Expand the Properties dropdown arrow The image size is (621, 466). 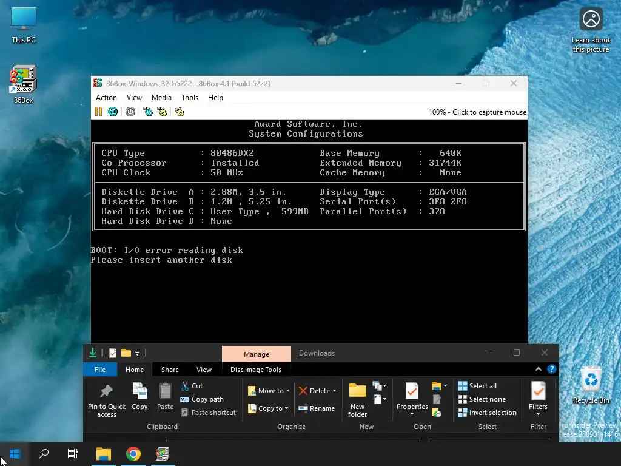point(412,414)
